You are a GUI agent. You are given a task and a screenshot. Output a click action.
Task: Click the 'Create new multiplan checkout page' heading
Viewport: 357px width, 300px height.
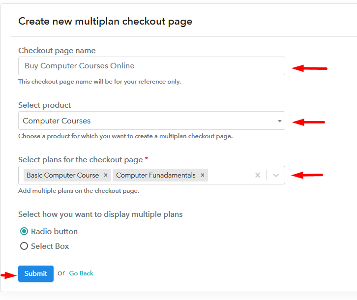105,22
